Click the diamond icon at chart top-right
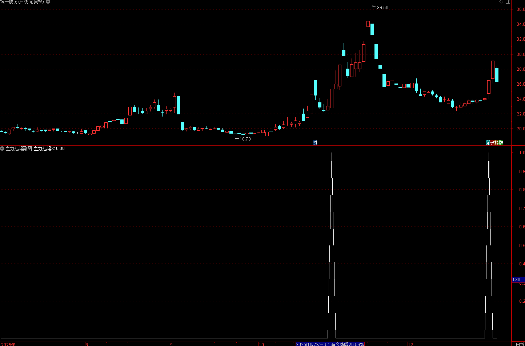The height and width of the screenshot is (346, 525). (501, 2)
